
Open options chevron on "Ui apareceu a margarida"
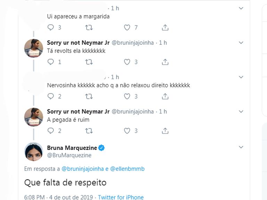(x=241, y=8)
